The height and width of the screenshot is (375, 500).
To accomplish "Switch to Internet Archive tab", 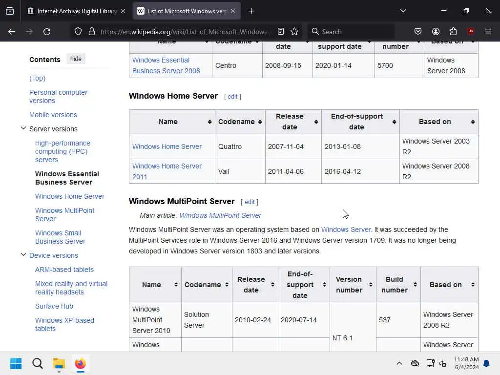I will click(76, 11).
